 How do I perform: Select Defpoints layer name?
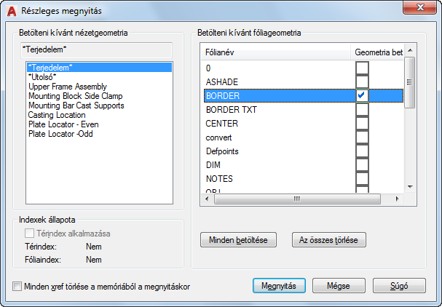click(x=222, y=151)
